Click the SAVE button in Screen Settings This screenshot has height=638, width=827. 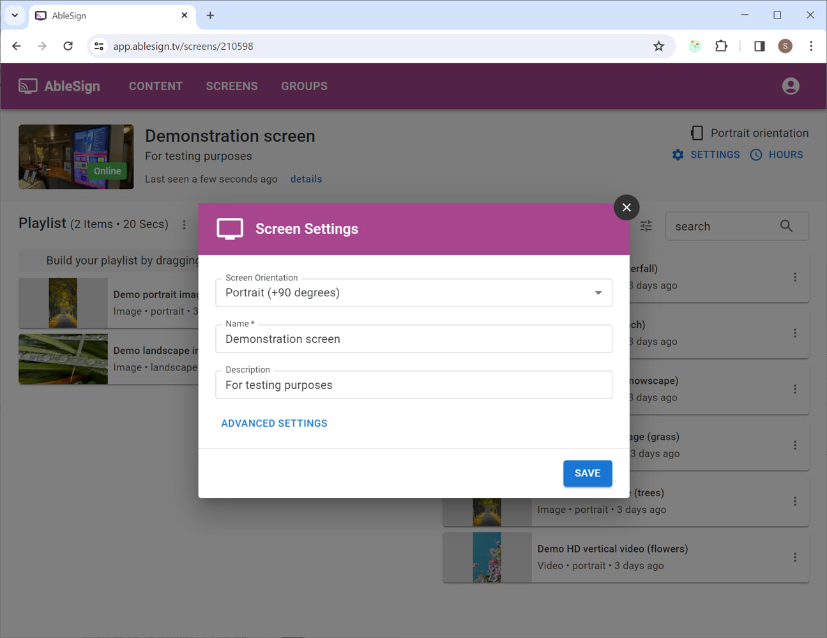[587, 473]
